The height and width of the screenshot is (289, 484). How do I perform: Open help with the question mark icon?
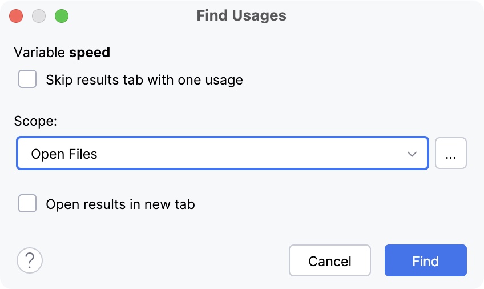click(x=30, y=261)
